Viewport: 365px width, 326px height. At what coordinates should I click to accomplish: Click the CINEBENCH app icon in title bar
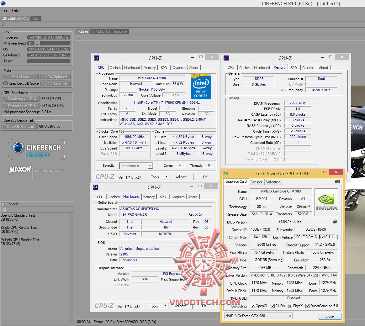(x=3, y=3)
